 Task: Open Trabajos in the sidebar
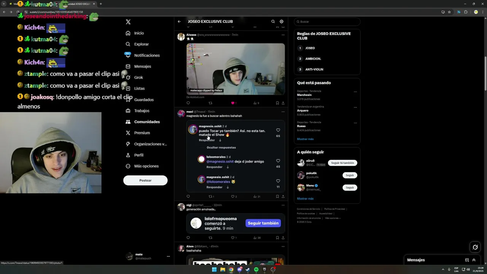click(x=137, y=111)
